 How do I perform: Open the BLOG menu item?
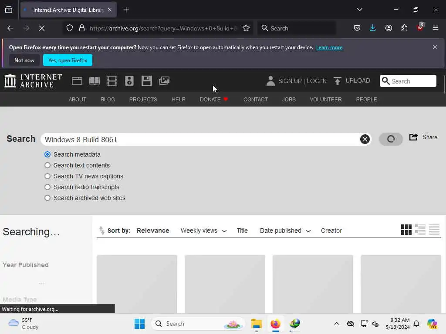108,100
